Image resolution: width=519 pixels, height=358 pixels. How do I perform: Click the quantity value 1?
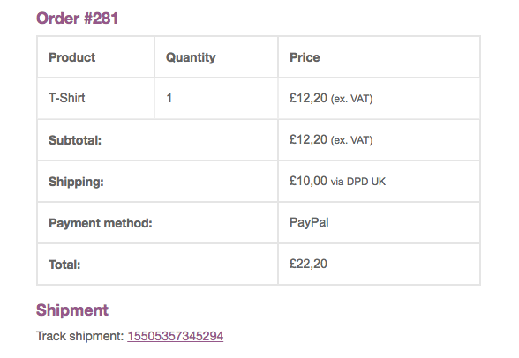coord(169,98)
